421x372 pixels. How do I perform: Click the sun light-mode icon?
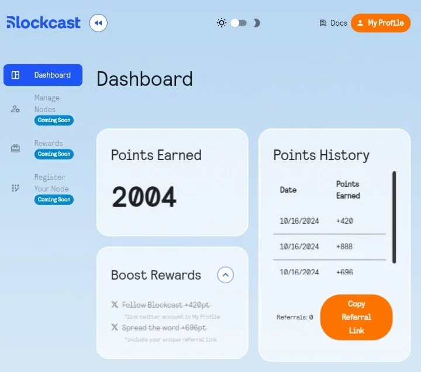(222, 23)
